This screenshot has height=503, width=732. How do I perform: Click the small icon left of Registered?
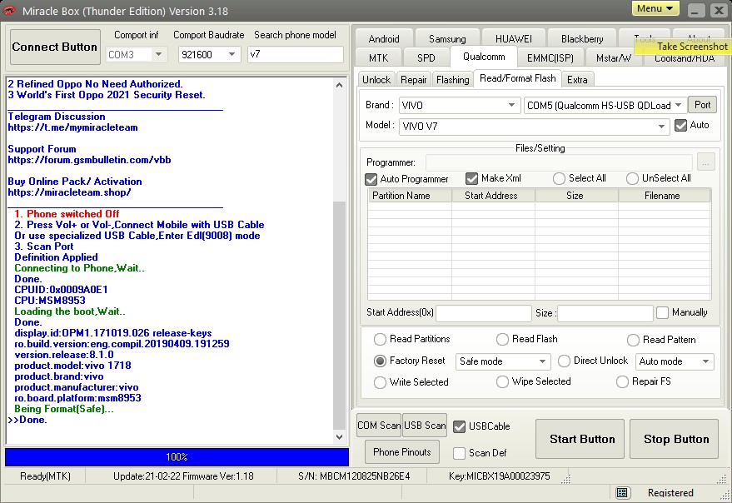pos(622,492)
